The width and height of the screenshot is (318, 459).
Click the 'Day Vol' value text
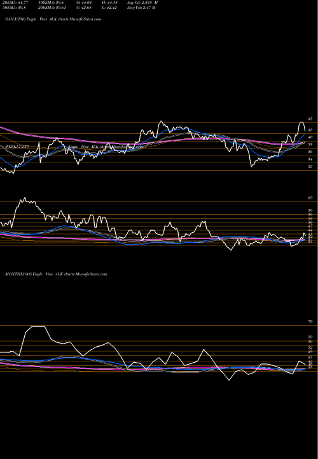pyautogui.click(x=141, y=8)
